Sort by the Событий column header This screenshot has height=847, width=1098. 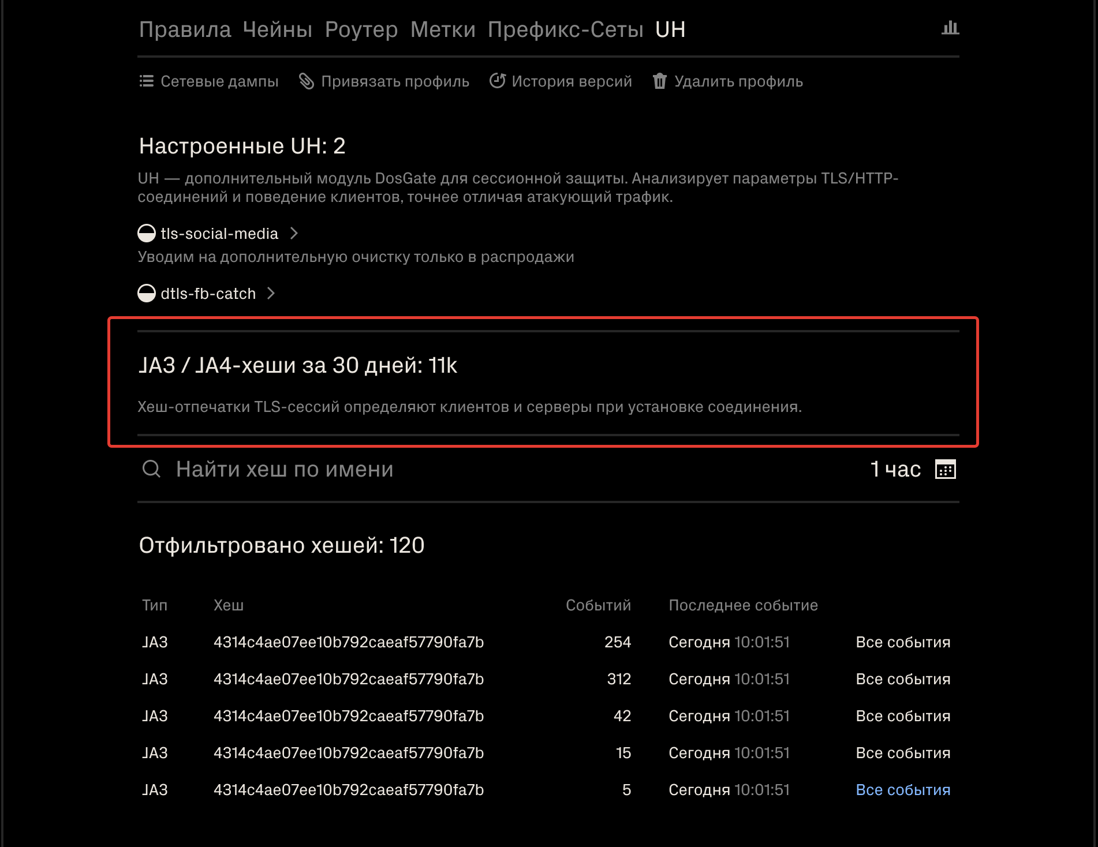597,605
